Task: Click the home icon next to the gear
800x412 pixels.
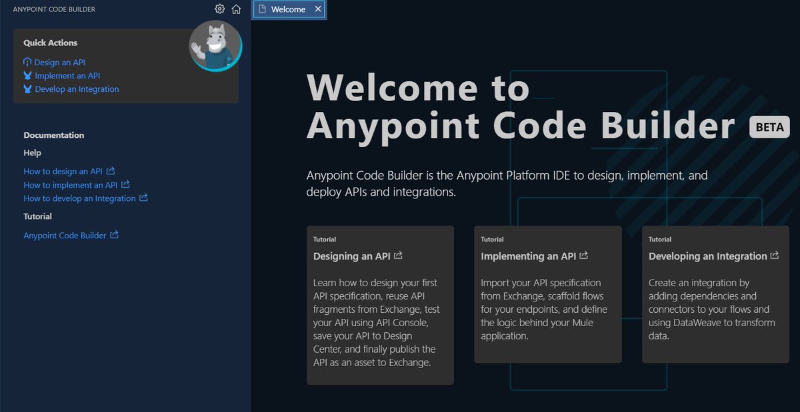Action: point(237,9)
